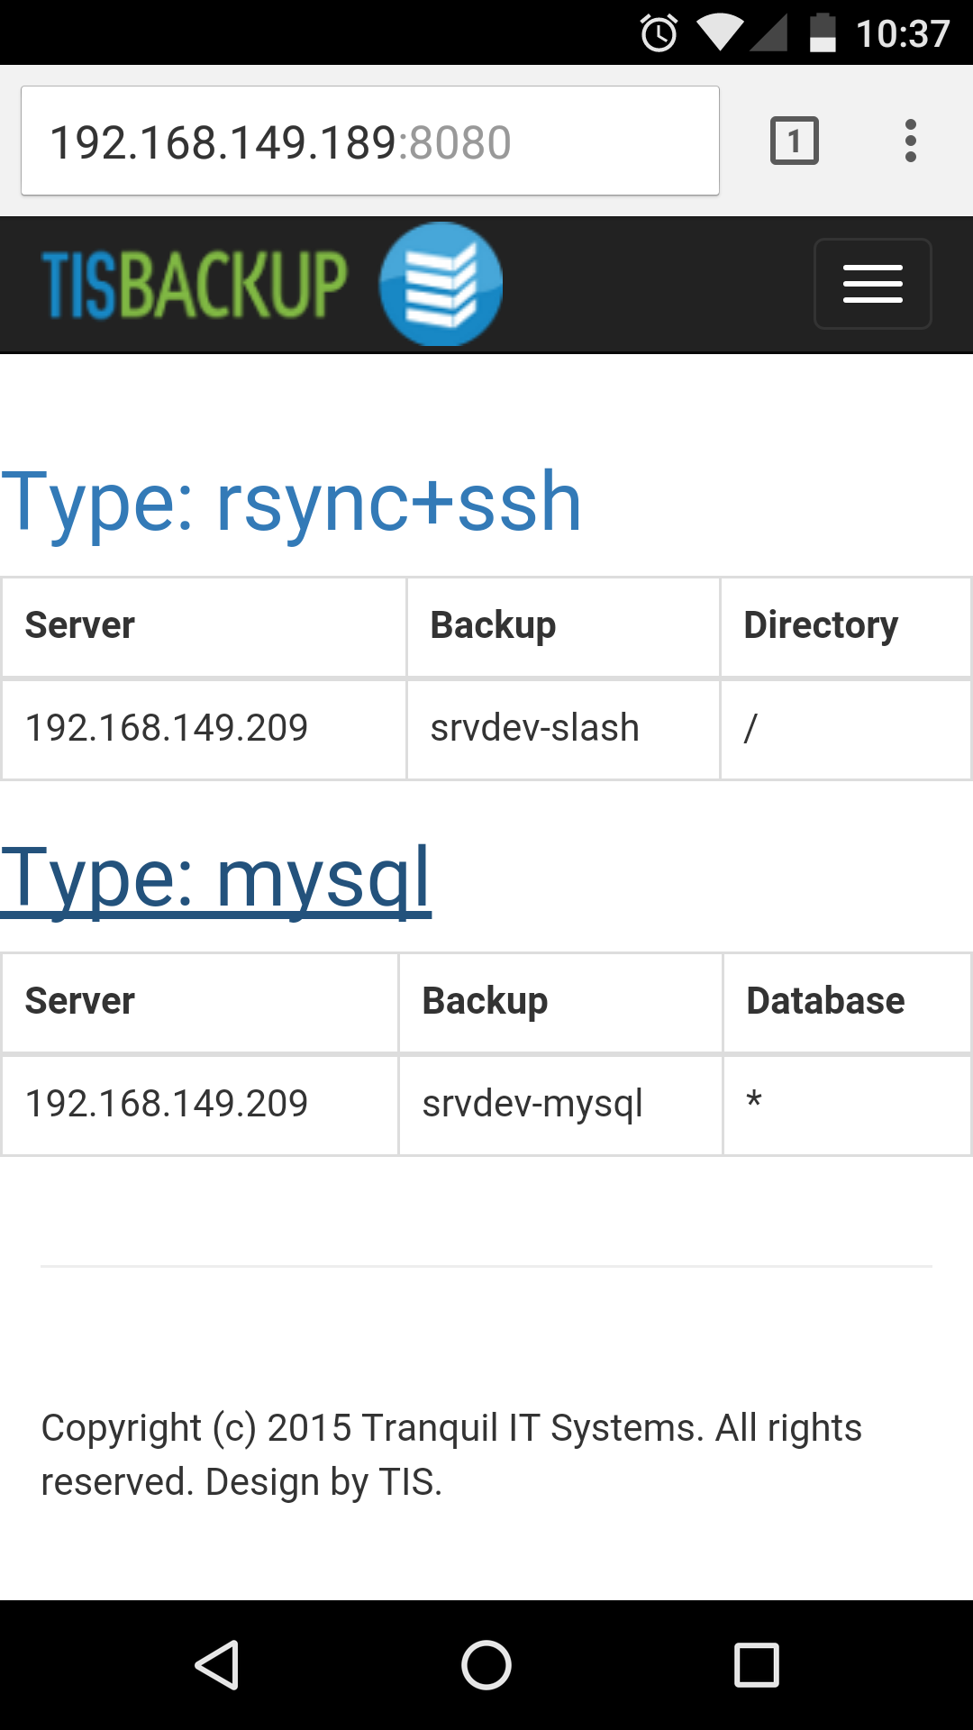Click the URL address bar
Screen dimensions: 973x1730
pyautogui.click(x=369, y=141)
